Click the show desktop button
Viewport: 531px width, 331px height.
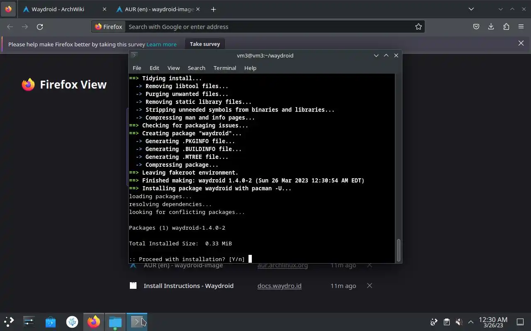tap(520, 322)
